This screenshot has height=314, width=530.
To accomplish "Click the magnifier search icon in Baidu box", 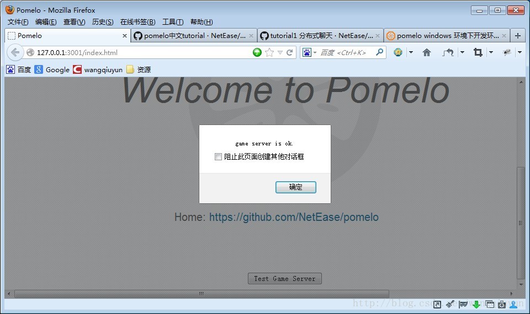I will 380,52.
